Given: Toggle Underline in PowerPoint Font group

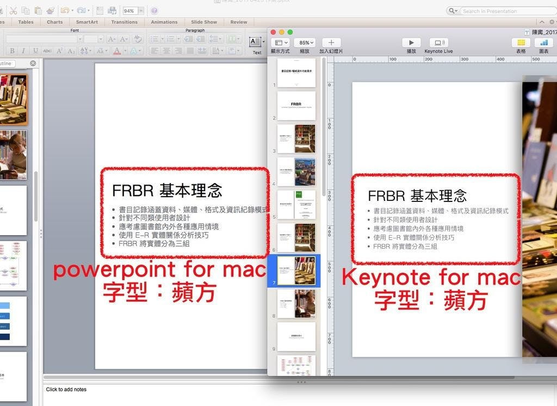Looking at the screenshot, I should [35, 51].
